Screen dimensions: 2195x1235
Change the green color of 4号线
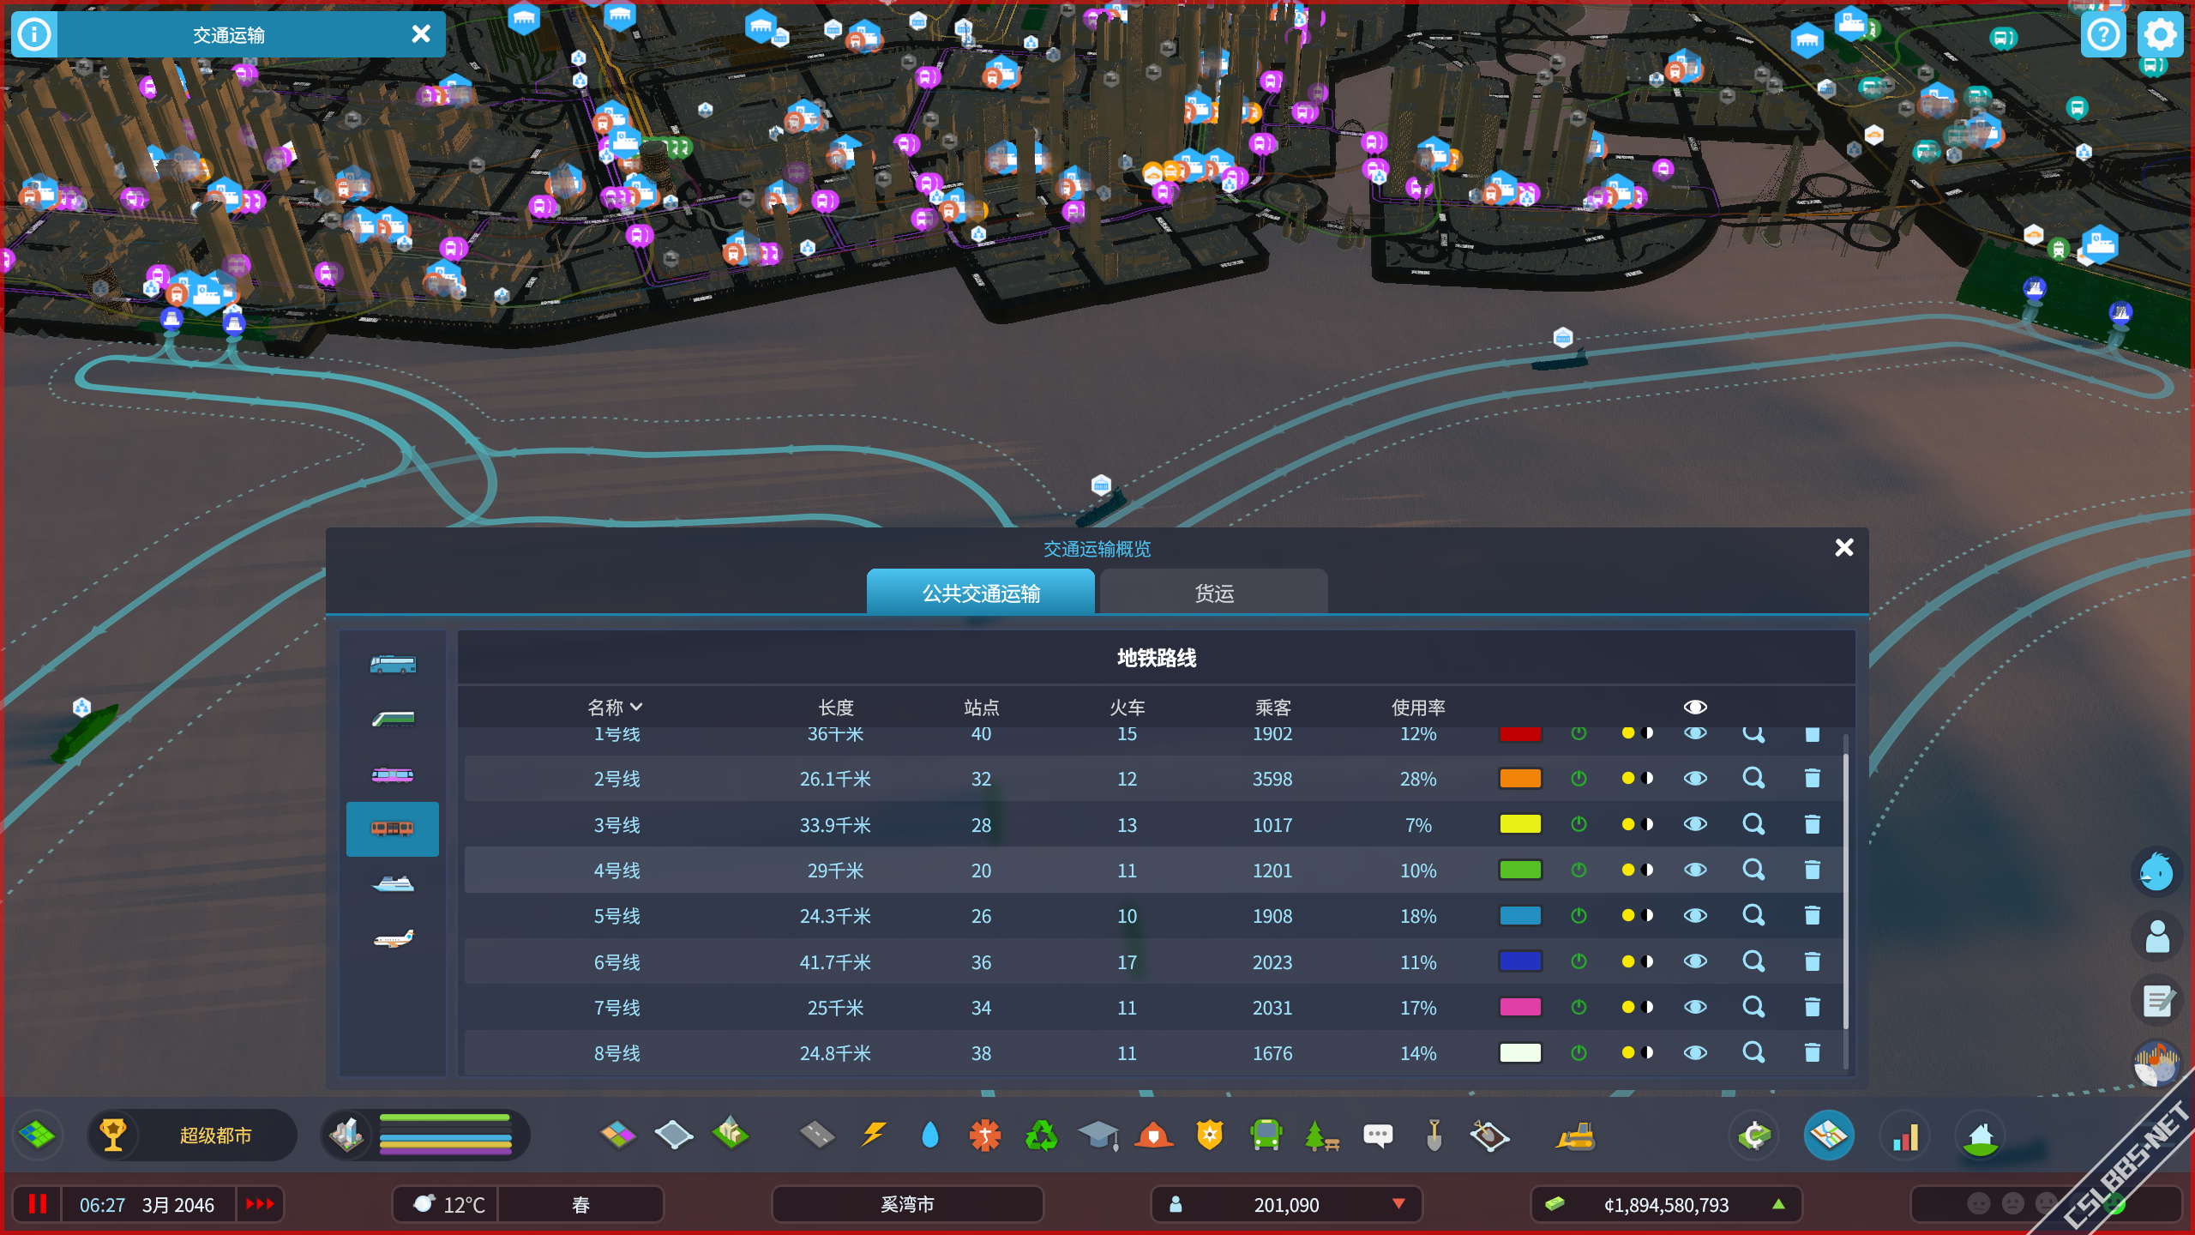[1520, 870]
